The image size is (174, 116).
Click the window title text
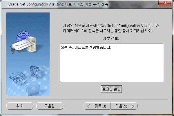(58, 4)
